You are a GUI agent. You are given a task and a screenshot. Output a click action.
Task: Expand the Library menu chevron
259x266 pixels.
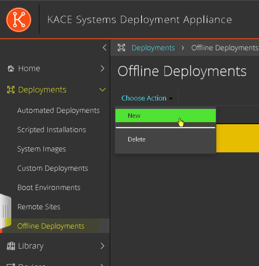coord(102,246)
